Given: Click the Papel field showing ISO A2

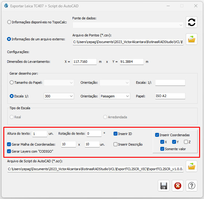Looking at the screenshot, I should [170, 96].
